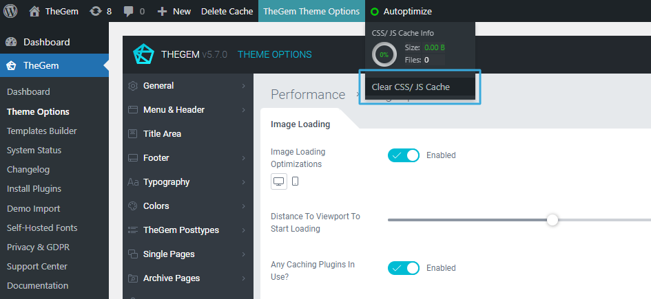
Task: Open the Title Area settings item
Action: tap(162, 134)
